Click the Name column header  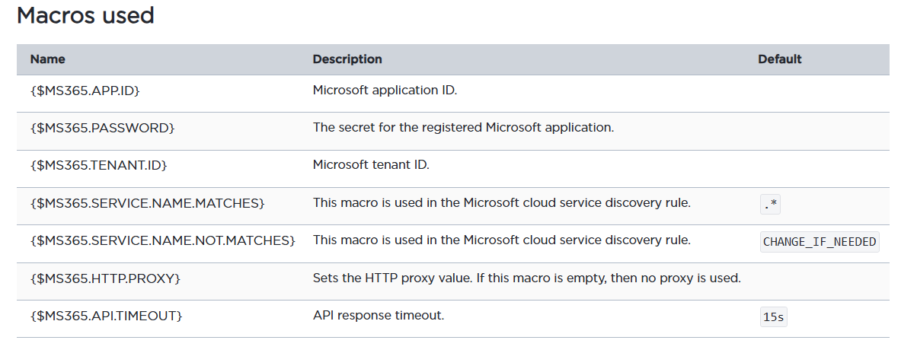pos(47,59)
